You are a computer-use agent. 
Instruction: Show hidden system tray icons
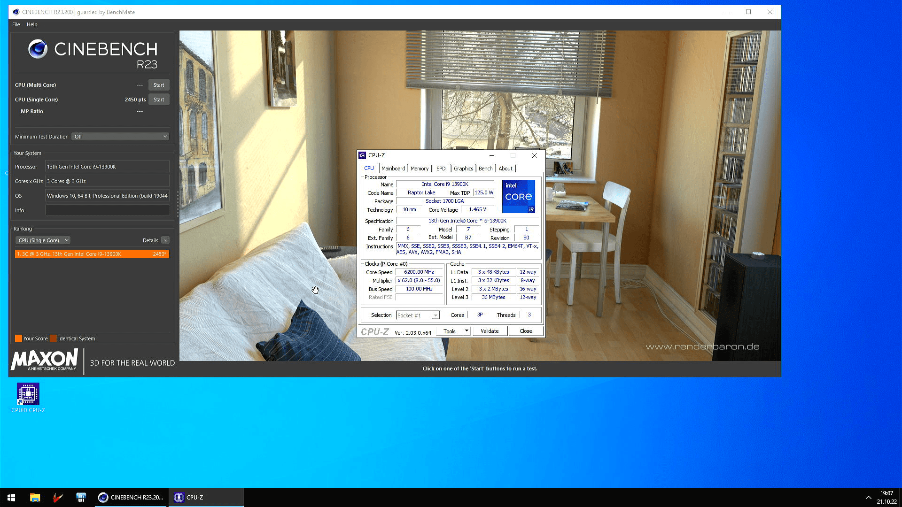click(x=868, y=497)
